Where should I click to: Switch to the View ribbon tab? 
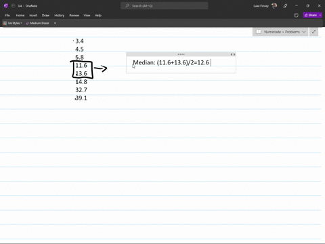click(87, 16)
